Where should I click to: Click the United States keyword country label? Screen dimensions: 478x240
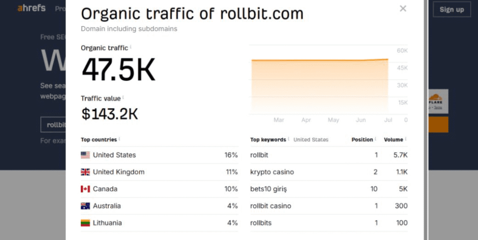[311, 139]
